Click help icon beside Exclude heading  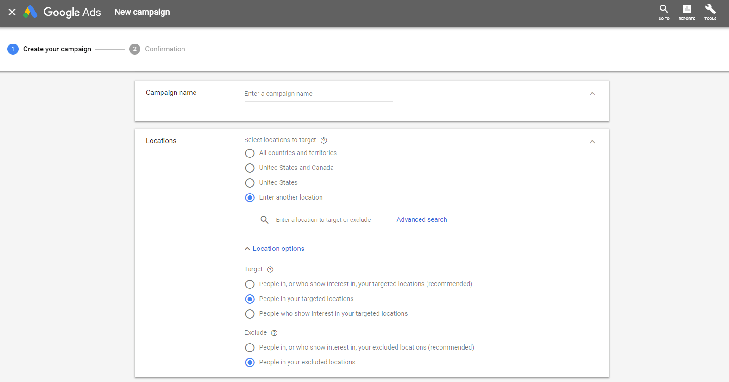point(274,333)
